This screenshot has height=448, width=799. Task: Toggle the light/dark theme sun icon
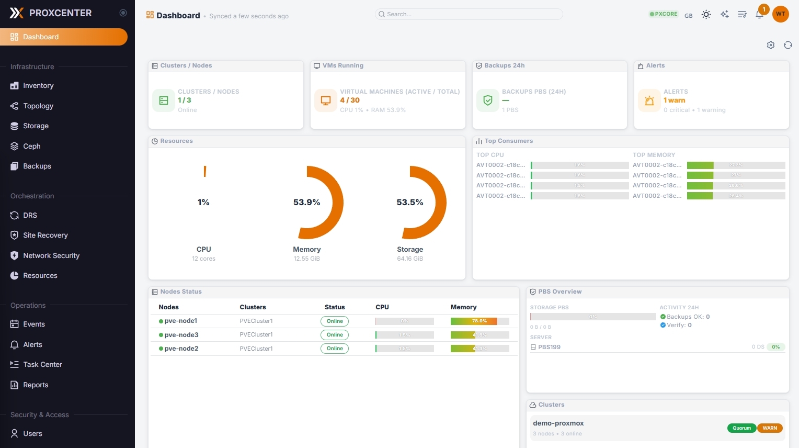click(706, 15)
